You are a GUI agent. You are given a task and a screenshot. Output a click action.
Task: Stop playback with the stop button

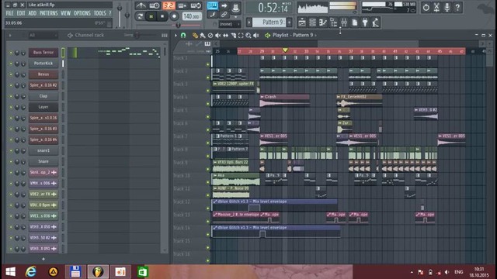(162, 16)
